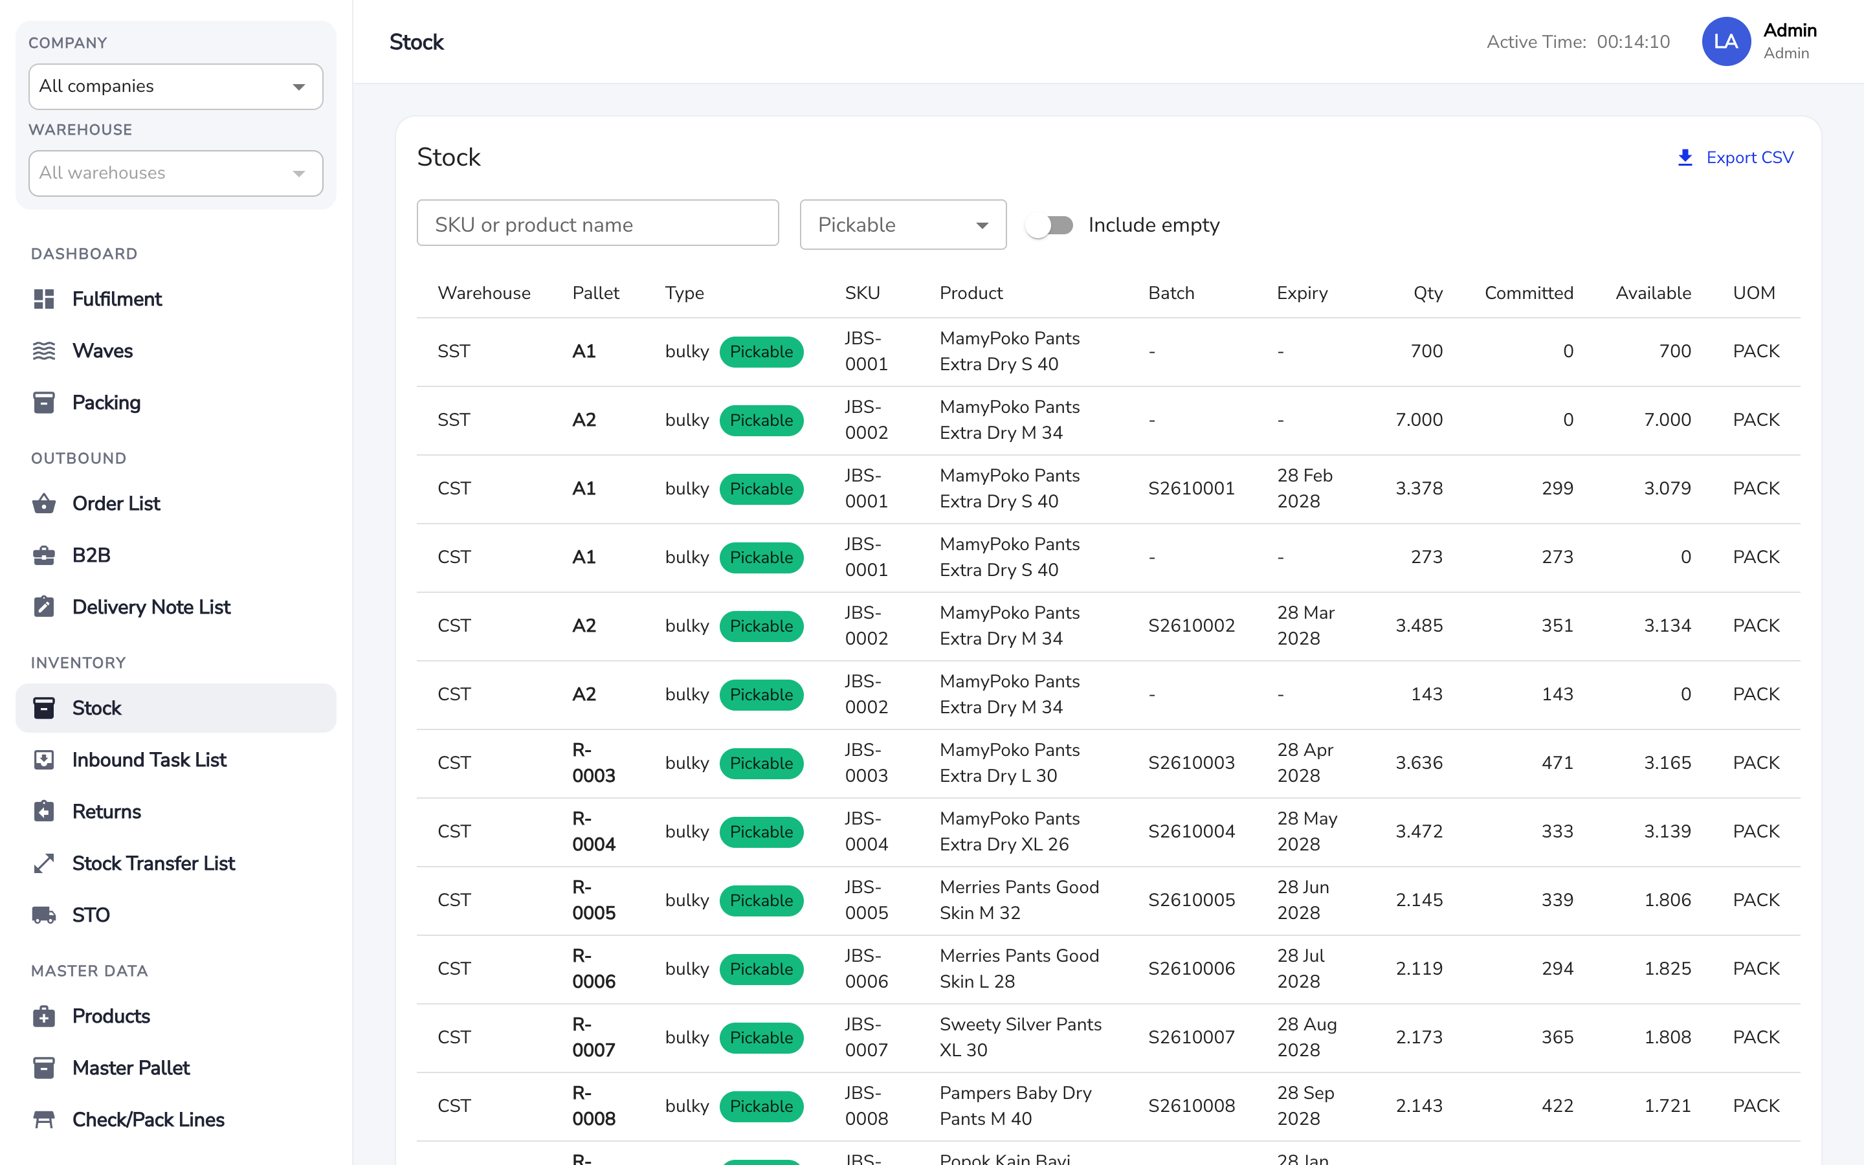Toggle the Include empty switch
The image size is (1864, 1165).
click(1049, 225)
